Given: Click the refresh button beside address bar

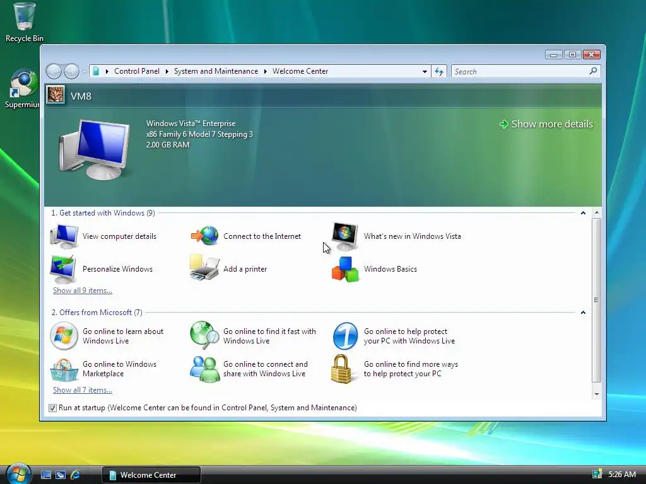Looking at the screenshot, I should pos(439,72).
